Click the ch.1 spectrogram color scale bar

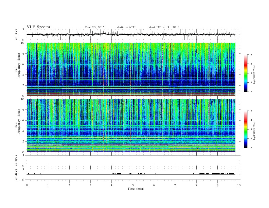pyautogui.click(x=246, y=73)
